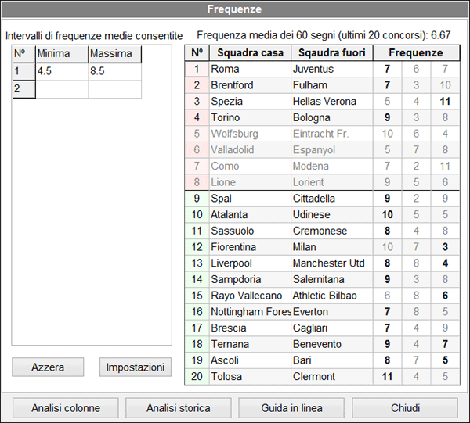
Task: Select the Athletic Bilbao cell
Action: [x=330, y=296]
